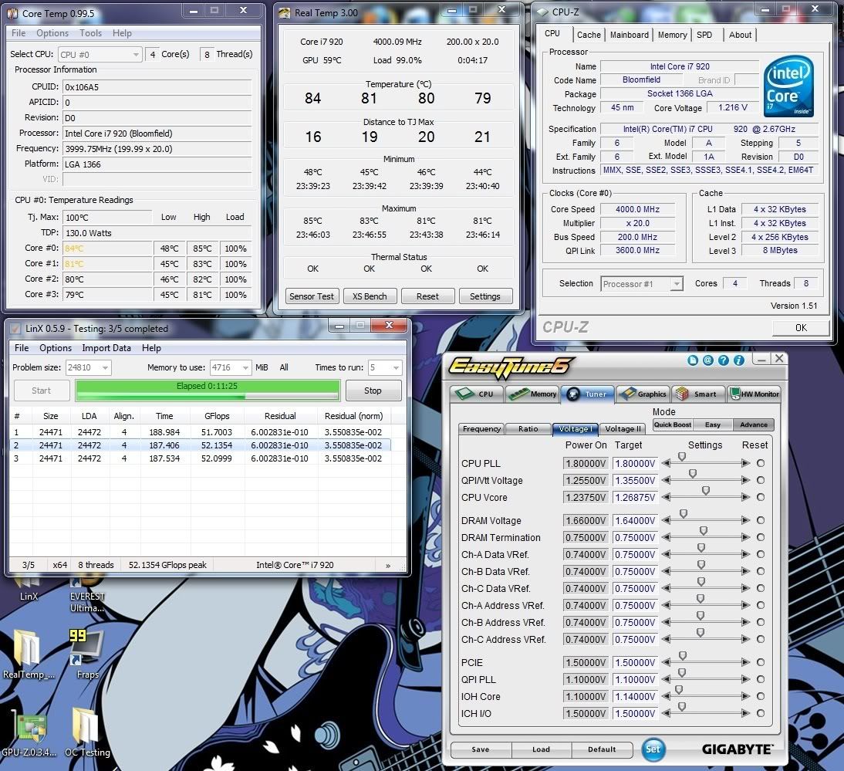
Task: Select the Reset radio for ICH I/O
Action: (x=761, y=713)
